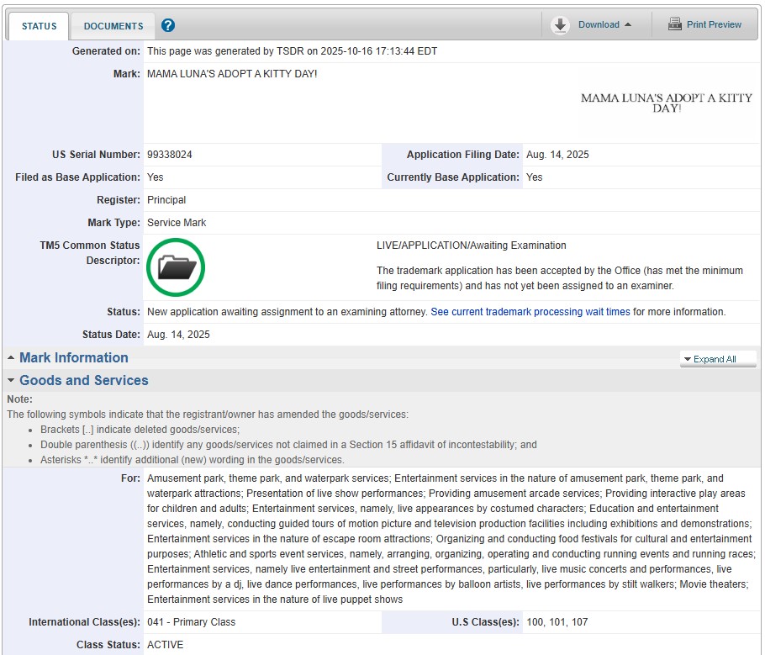The width and height of the screenshot is (765, 655).
Task: Click the small arrow on Expand All
Action: pyautogui.click(x=688, y=359)
